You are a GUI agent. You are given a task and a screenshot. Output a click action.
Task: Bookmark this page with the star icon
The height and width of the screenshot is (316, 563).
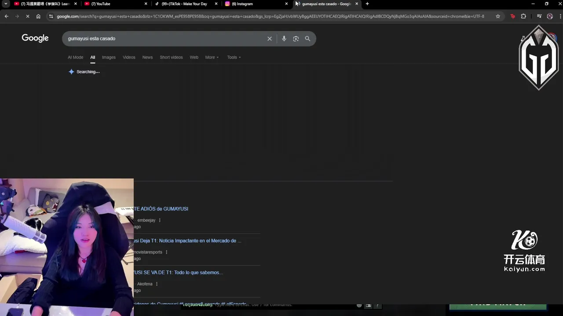498,16
